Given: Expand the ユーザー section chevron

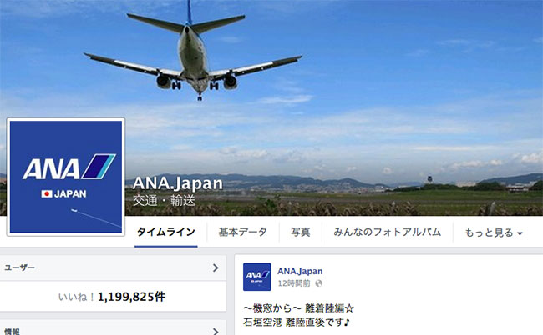Looking at the screenshot, I should [x=216, y=268].
